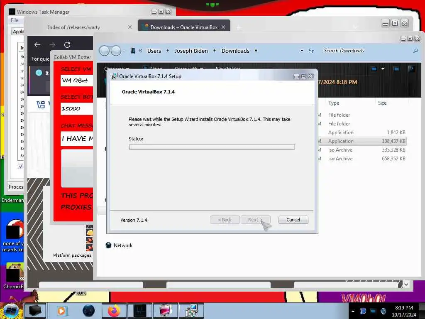Select the iso Archive row sized 535,328 KB
Image resolution: width=425 pixels, height=319 pixels.
(363, 150)
